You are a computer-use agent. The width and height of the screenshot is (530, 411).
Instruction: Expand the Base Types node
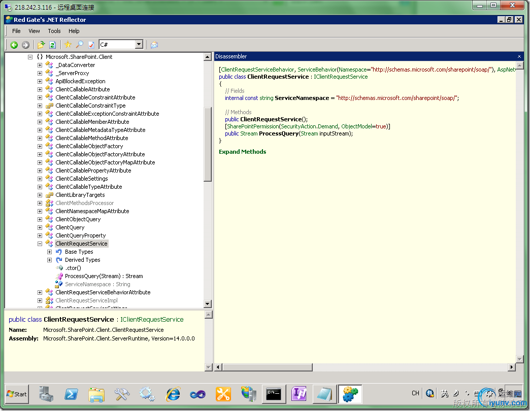49,252
